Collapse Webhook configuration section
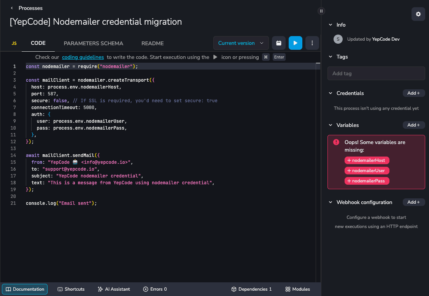429x296 pixels. (330, 202)
